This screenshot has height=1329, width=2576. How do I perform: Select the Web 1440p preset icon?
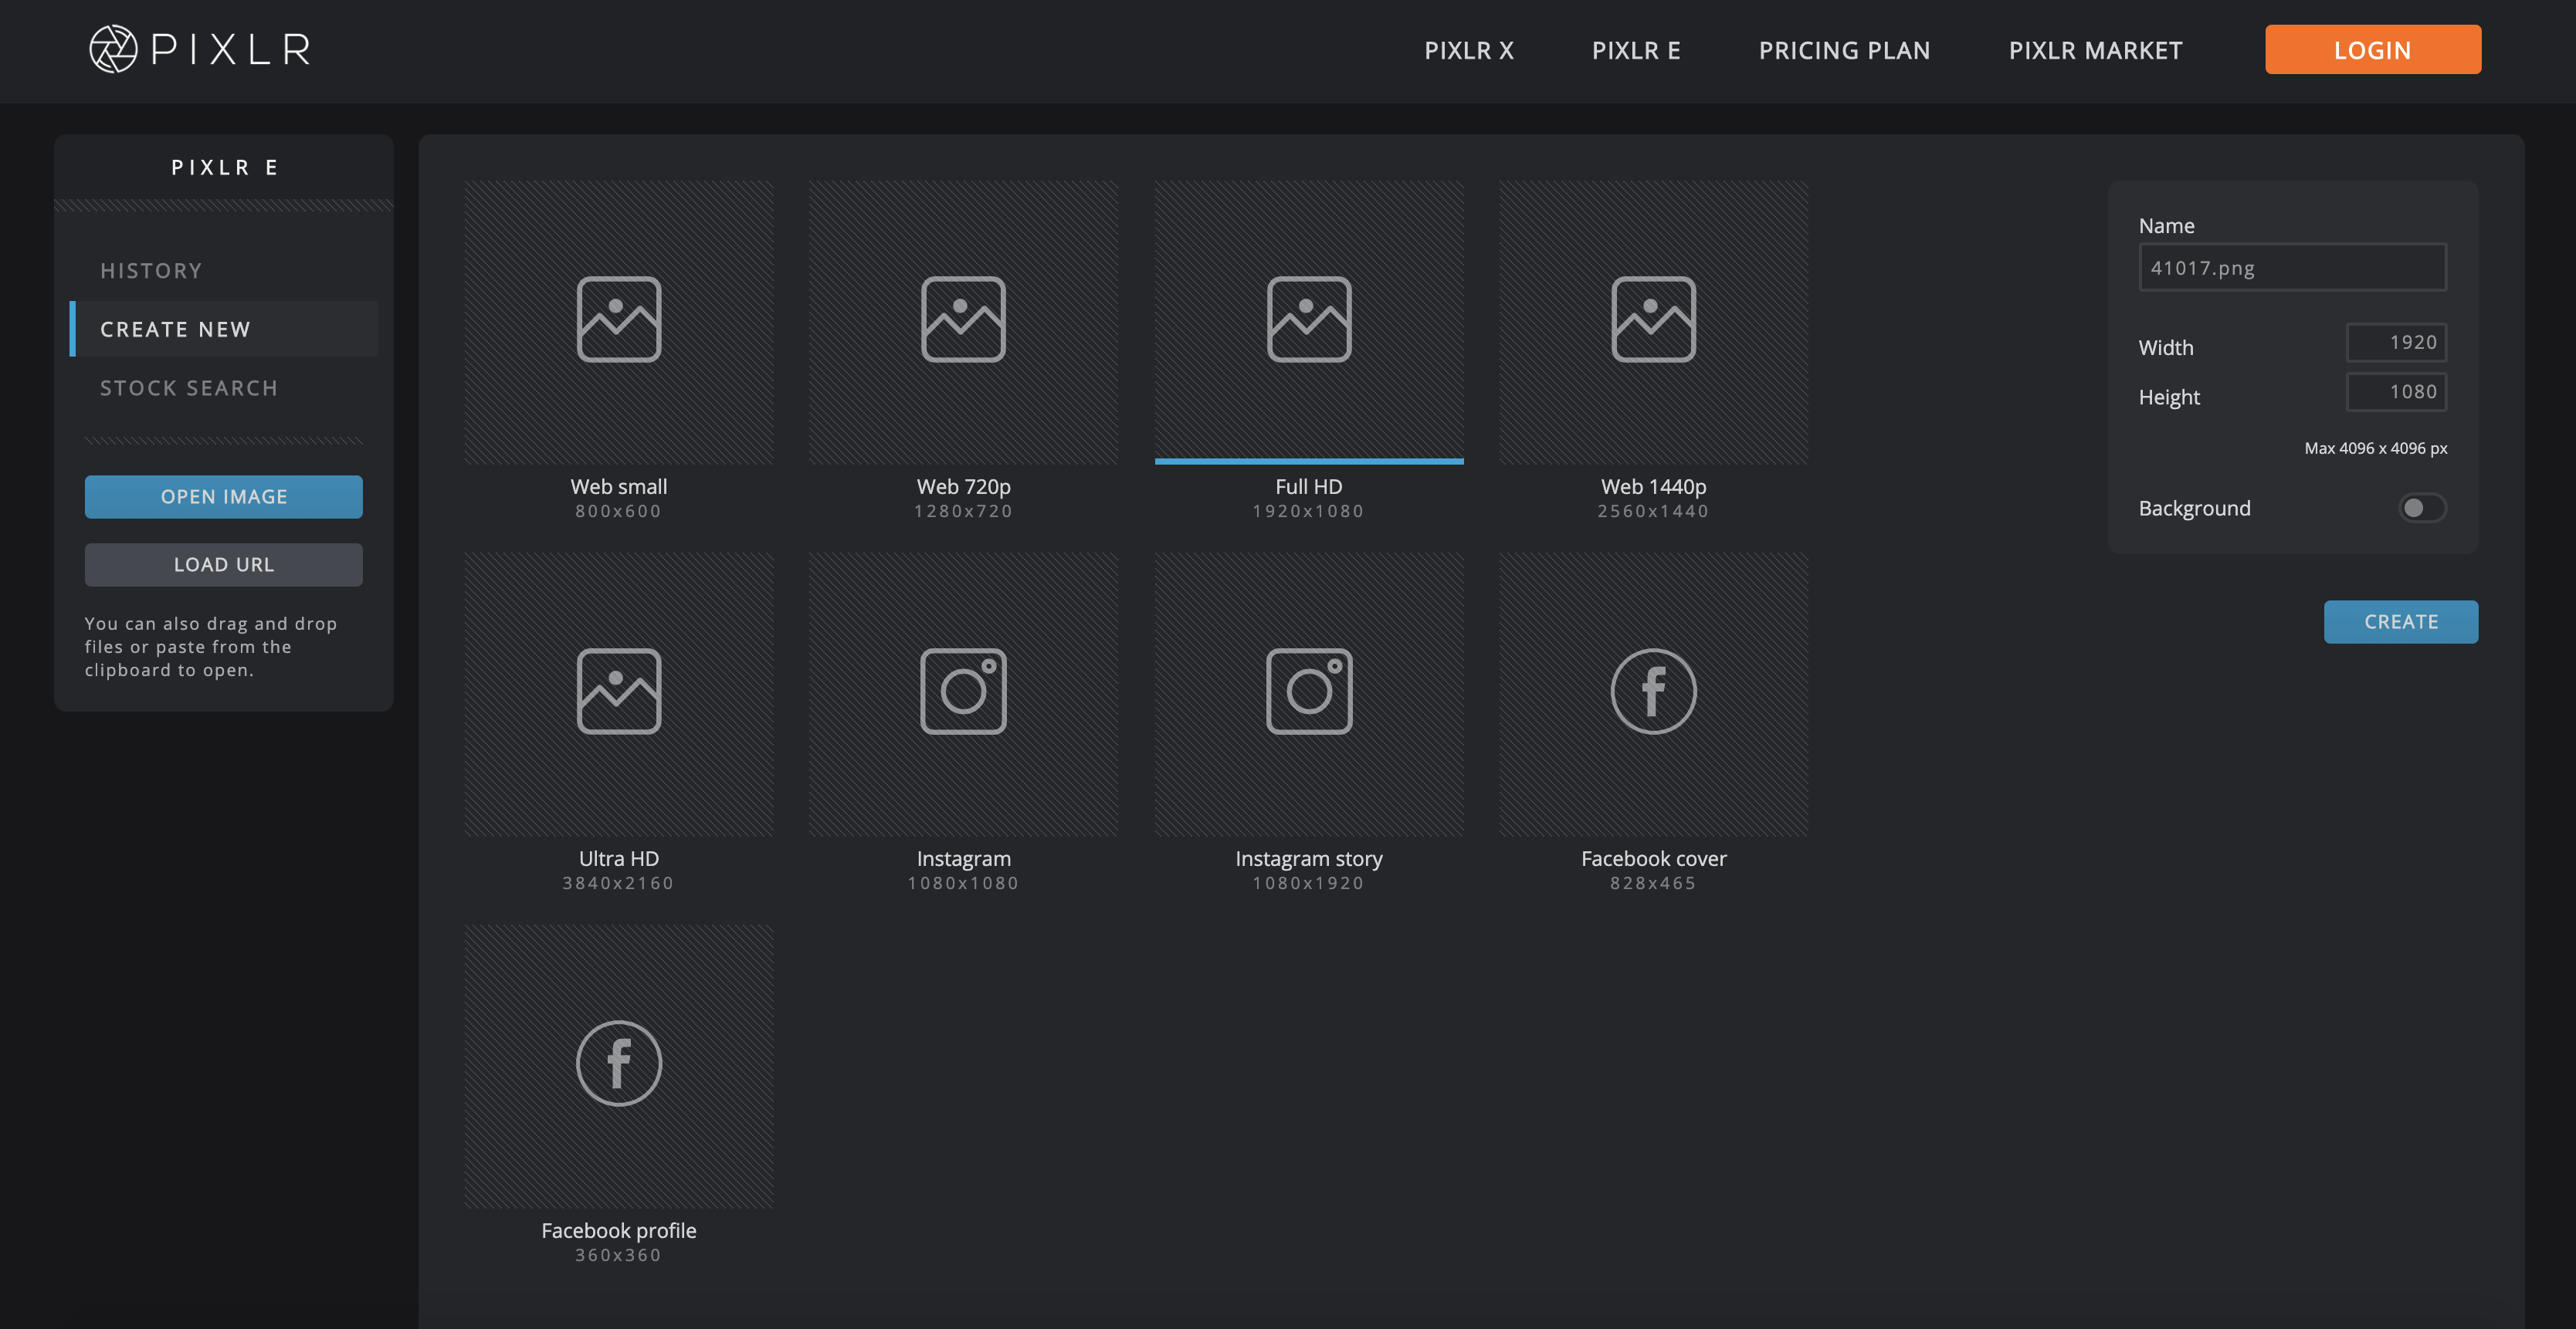(x=1653, y=320)
